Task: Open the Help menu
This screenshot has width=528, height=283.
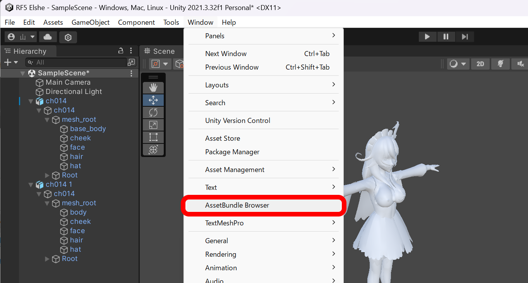Action: [229, 22]
